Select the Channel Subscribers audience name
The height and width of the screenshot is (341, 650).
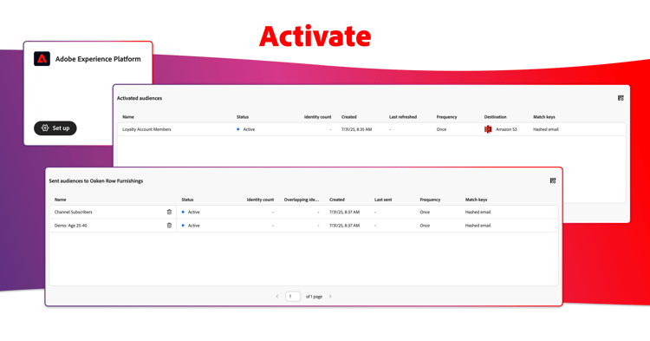point(74,212)
